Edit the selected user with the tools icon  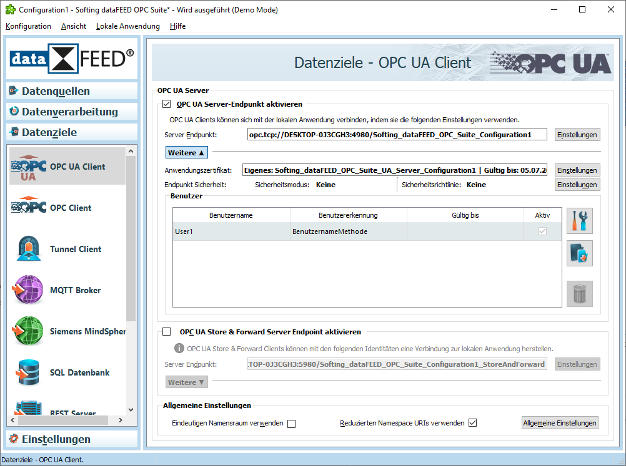tap(580, 220)
